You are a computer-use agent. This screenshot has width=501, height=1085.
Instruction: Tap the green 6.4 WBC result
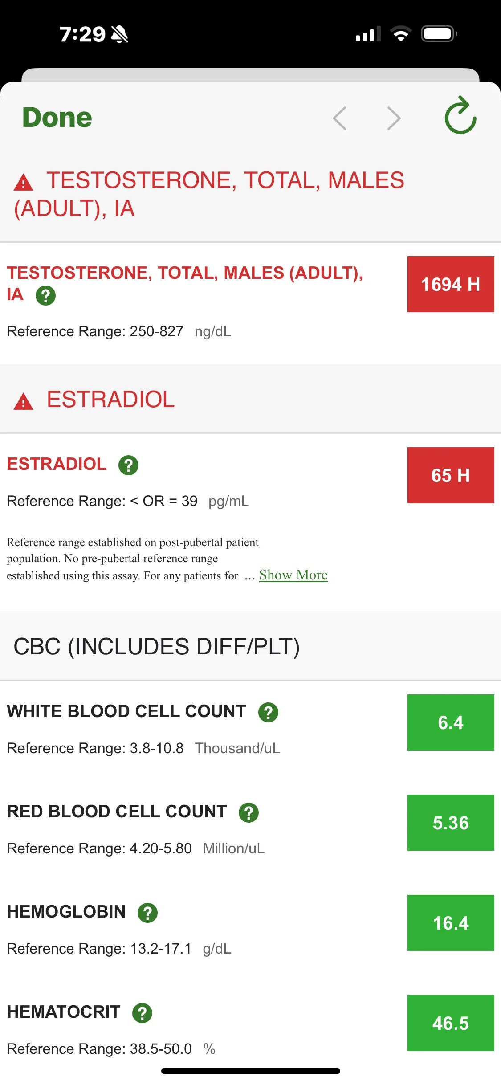[451, 722]
